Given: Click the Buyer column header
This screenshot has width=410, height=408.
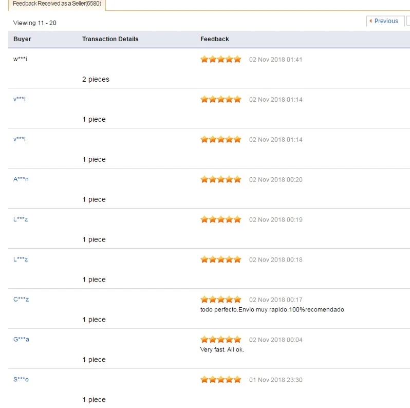Looking at the screenshot, I should (22, 39).
